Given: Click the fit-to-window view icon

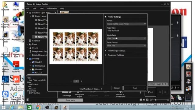Looking at the screenshot, I should click(147, 100).
